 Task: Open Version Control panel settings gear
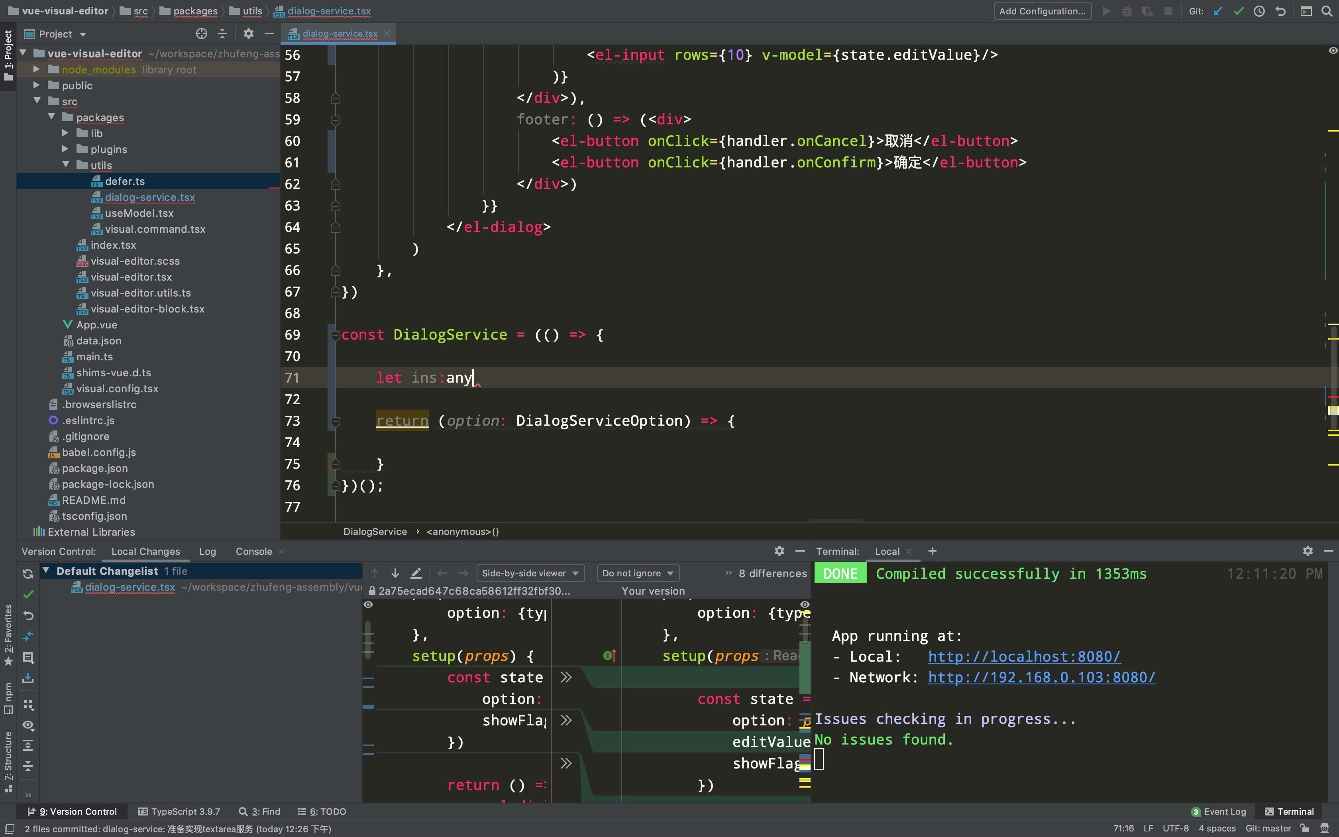pos(779,551)
